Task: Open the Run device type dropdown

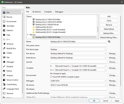Action: pos(78,50)
